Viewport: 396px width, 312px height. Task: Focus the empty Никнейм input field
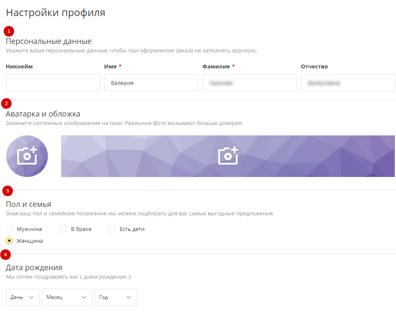tap(53, 83)
